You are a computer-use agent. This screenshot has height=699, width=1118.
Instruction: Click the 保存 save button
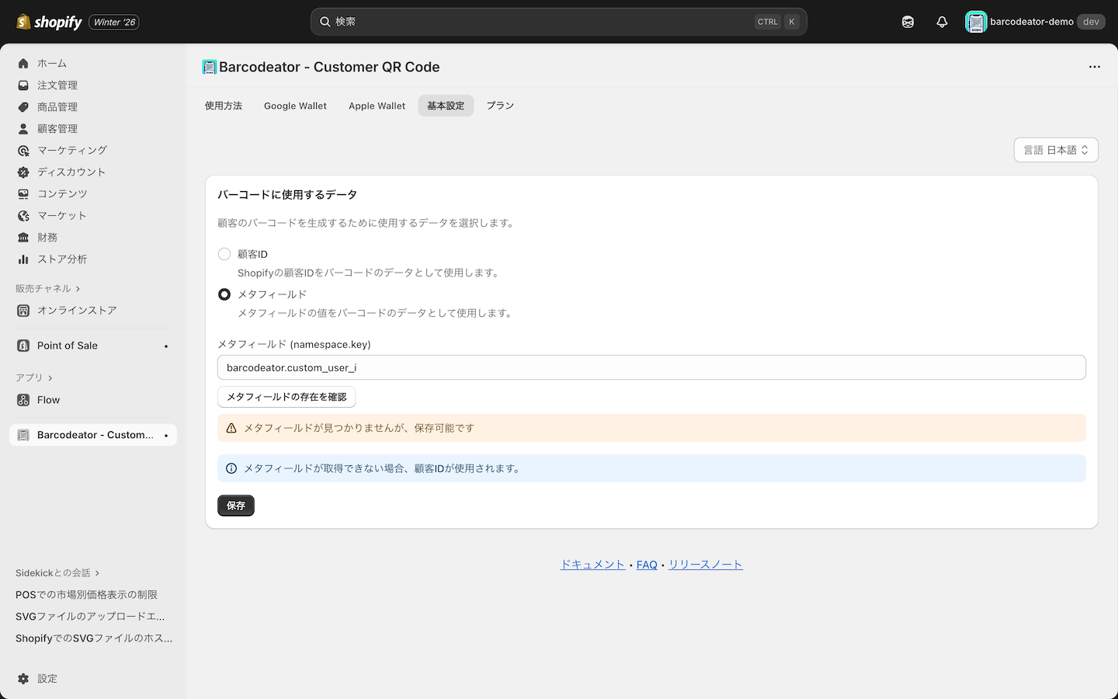point(235,506)
